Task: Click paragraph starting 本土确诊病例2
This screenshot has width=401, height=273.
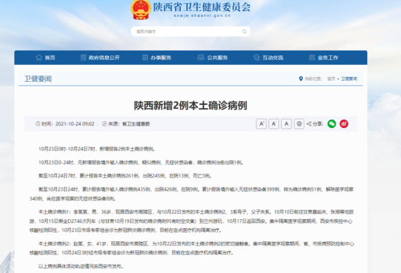Action: pyautogui.click(x=191, y=248)
